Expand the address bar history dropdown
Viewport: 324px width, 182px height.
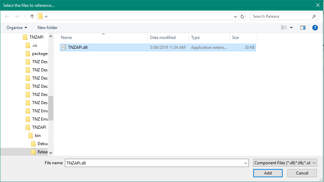point(235,16)
